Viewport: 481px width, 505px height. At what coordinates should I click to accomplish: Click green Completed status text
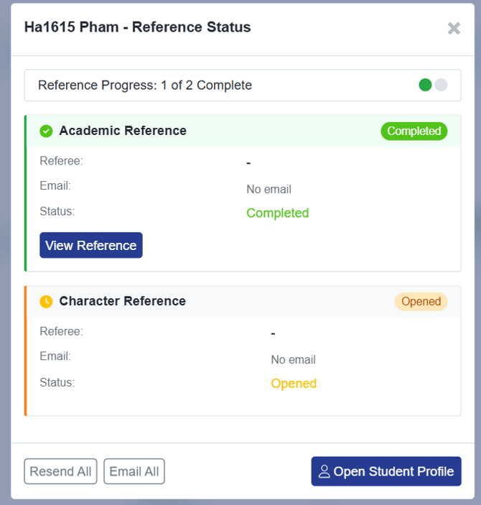278,213
